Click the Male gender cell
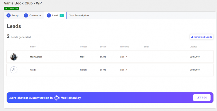The height and width of the screenshot is (111, 217). tap(82, 57)
